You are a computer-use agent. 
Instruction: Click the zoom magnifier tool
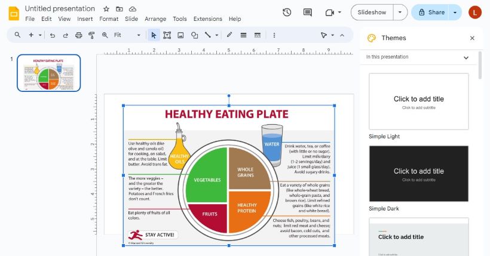click(x=105, y=35)
